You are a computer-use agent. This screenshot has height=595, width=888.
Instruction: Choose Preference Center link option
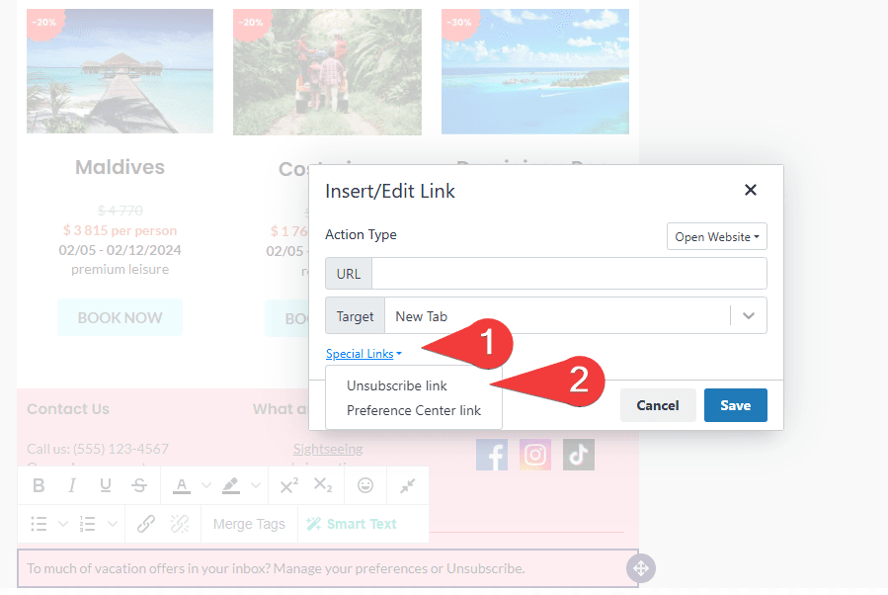tap(414, 410)
